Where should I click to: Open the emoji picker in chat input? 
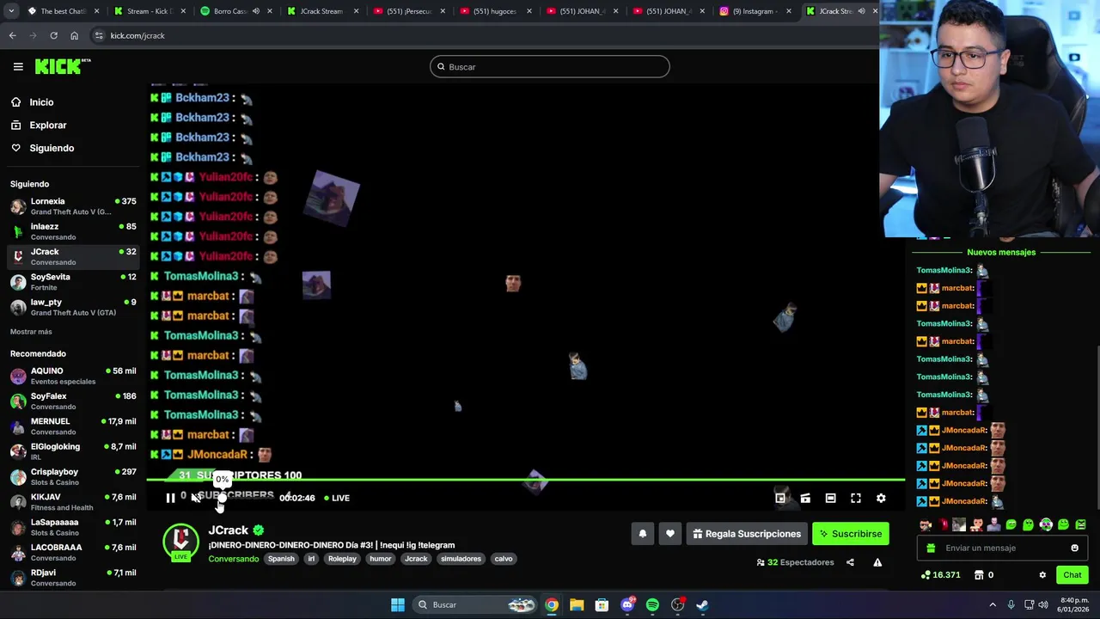pos(1074,549)
